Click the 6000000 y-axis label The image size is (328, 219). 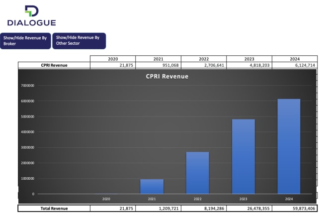(28, 101)
